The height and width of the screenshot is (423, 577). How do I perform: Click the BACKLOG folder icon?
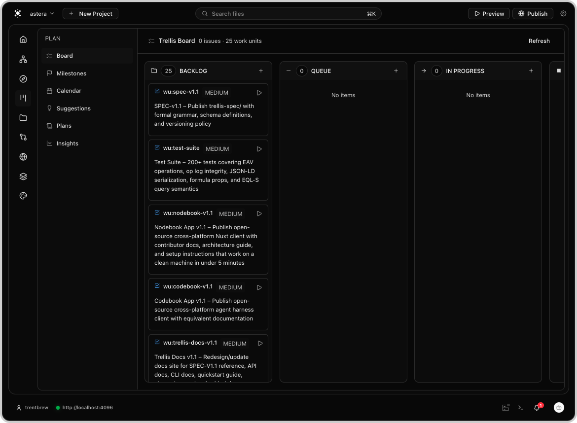pyautogui.click(x=154, y=70)
